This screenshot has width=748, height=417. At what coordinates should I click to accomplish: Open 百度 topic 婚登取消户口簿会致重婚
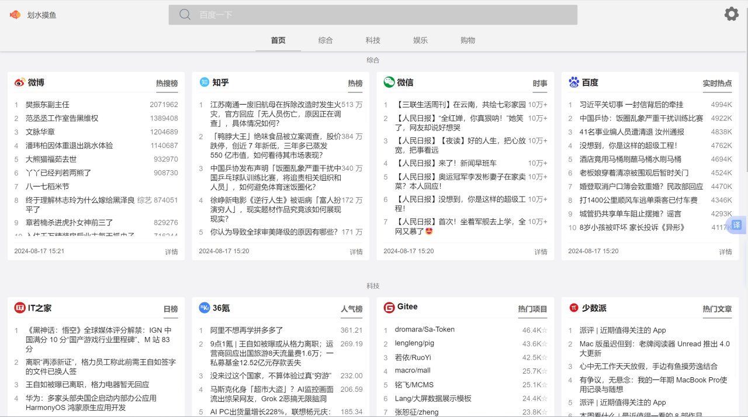pos(641,187)
